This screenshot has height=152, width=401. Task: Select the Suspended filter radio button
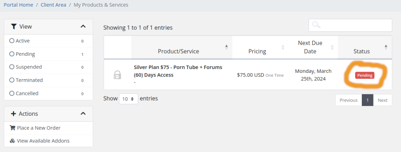(x=11, y=67)
